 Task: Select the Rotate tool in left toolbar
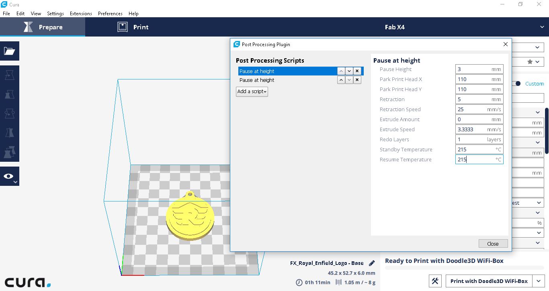(10, 114)
